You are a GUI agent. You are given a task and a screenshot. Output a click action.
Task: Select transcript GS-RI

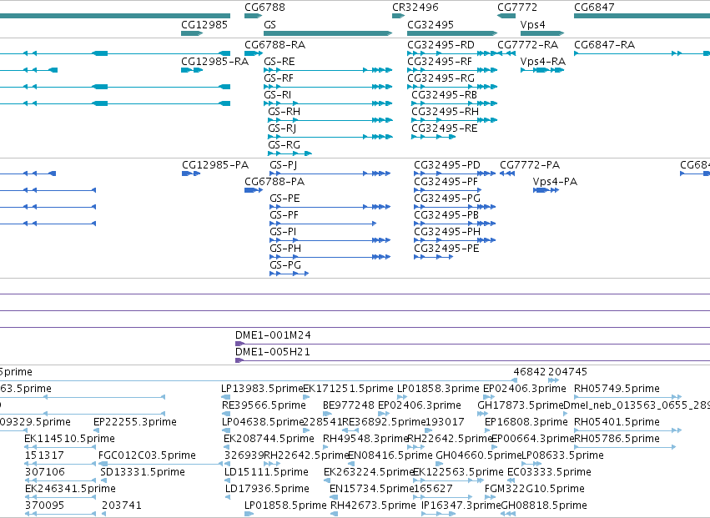(x=278, y=95)
